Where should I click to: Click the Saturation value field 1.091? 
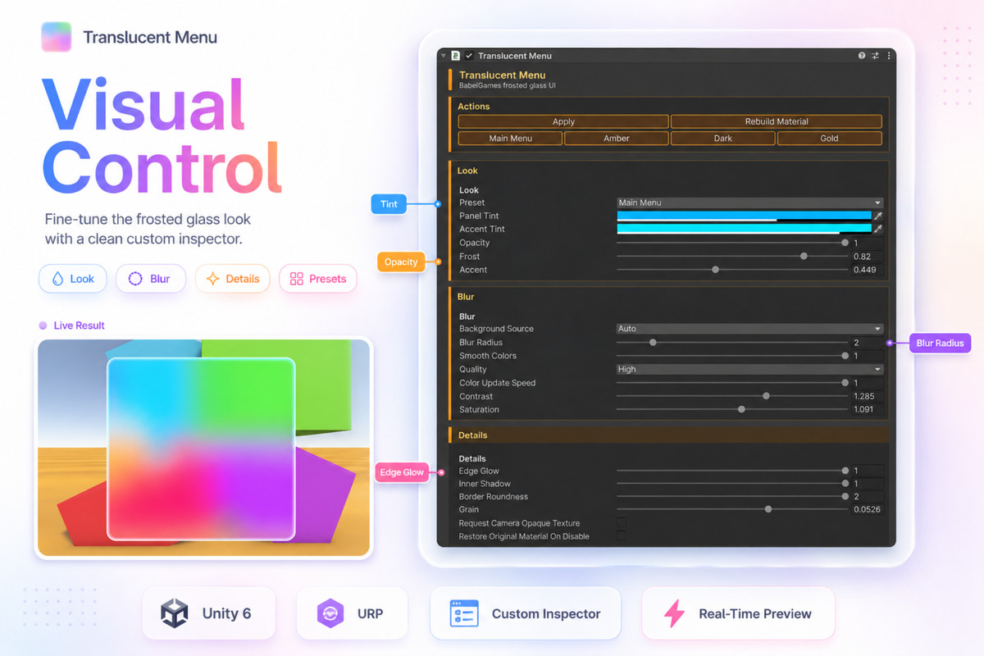point(867,409)
